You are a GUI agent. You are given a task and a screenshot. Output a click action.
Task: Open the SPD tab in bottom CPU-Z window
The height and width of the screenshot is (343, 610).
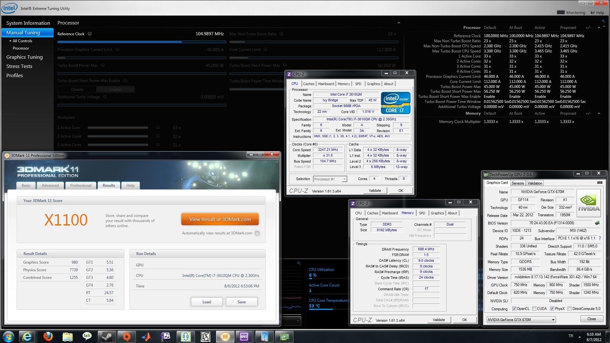pyautogui.click(x=422, y=213)
